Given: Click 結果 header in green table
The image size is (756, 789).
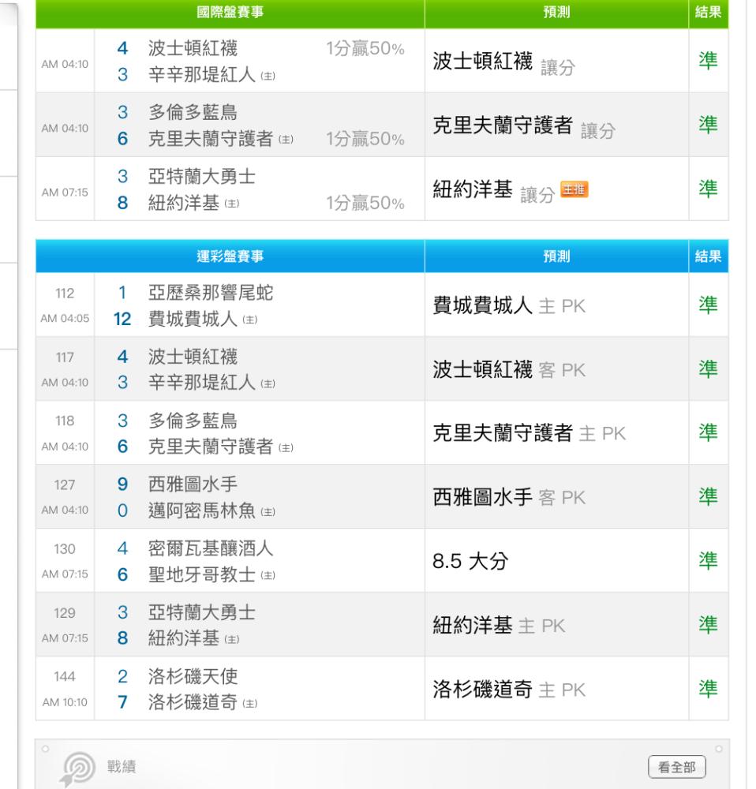Looking at the screenshot, I should pos(708,12).
